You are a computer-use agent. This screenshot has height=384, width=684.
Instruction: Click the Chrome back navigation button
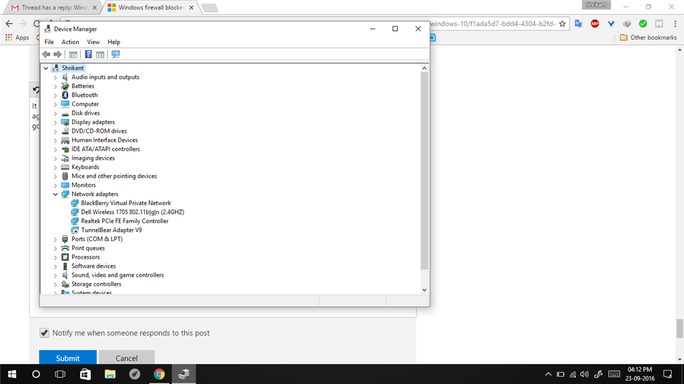pyautogui.click(x=9, y=23)
